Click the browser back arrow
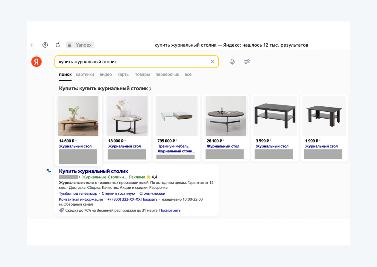The image size is (377, 267). [x=33, y=45]
